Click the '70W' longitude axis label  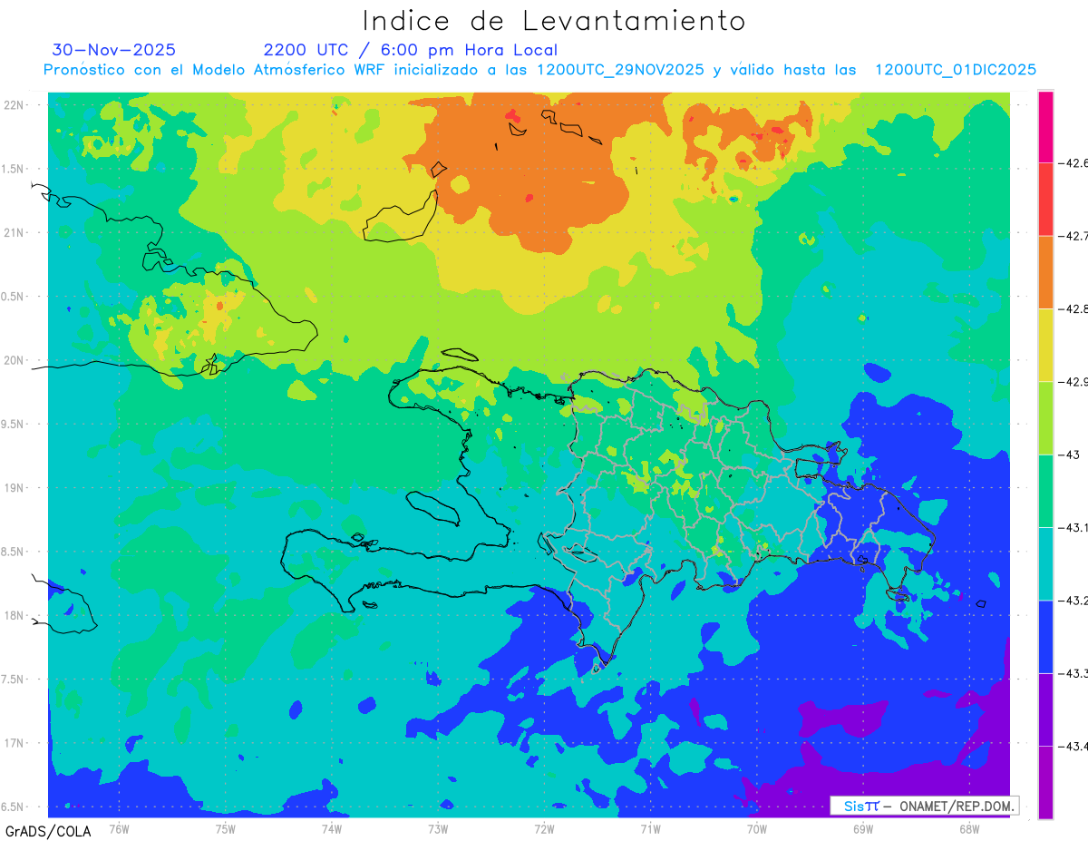[757, 828]
